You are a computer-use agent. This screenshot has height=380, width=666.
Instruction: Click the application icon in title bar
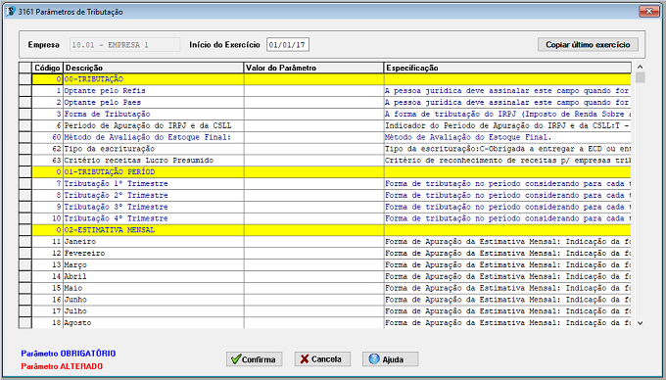[10, 12]
